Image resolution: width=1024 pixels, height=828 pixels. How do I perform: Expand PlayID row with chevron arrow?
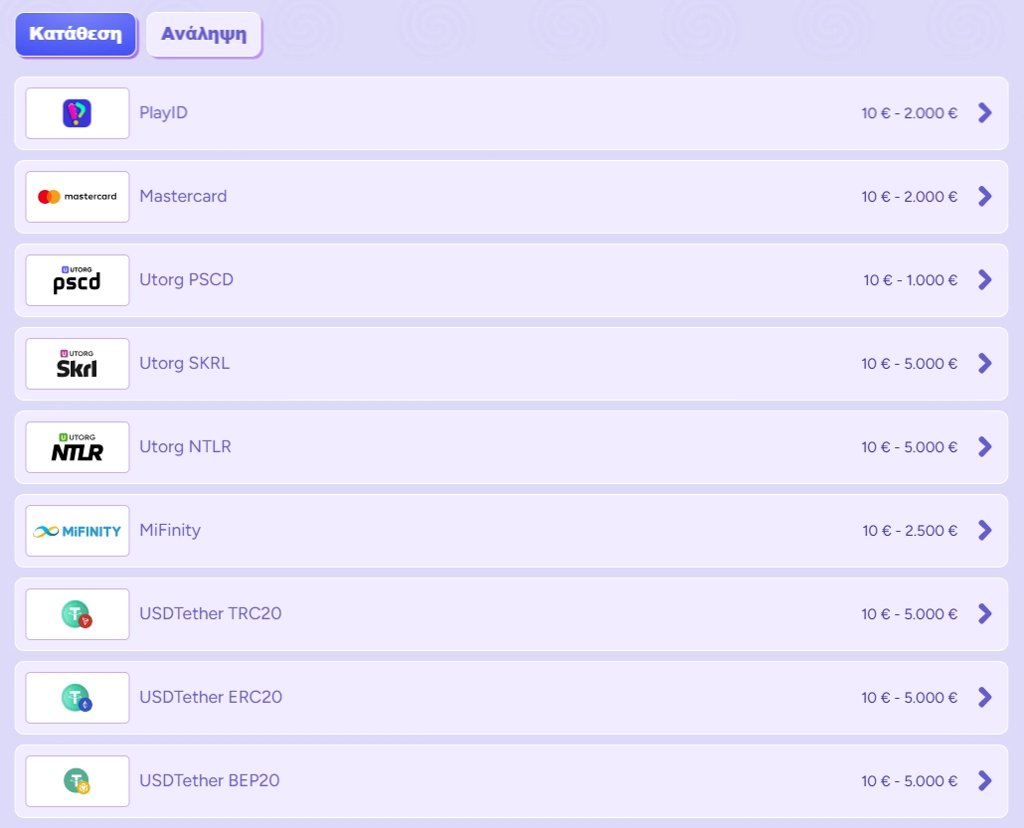tap(984, 113)
